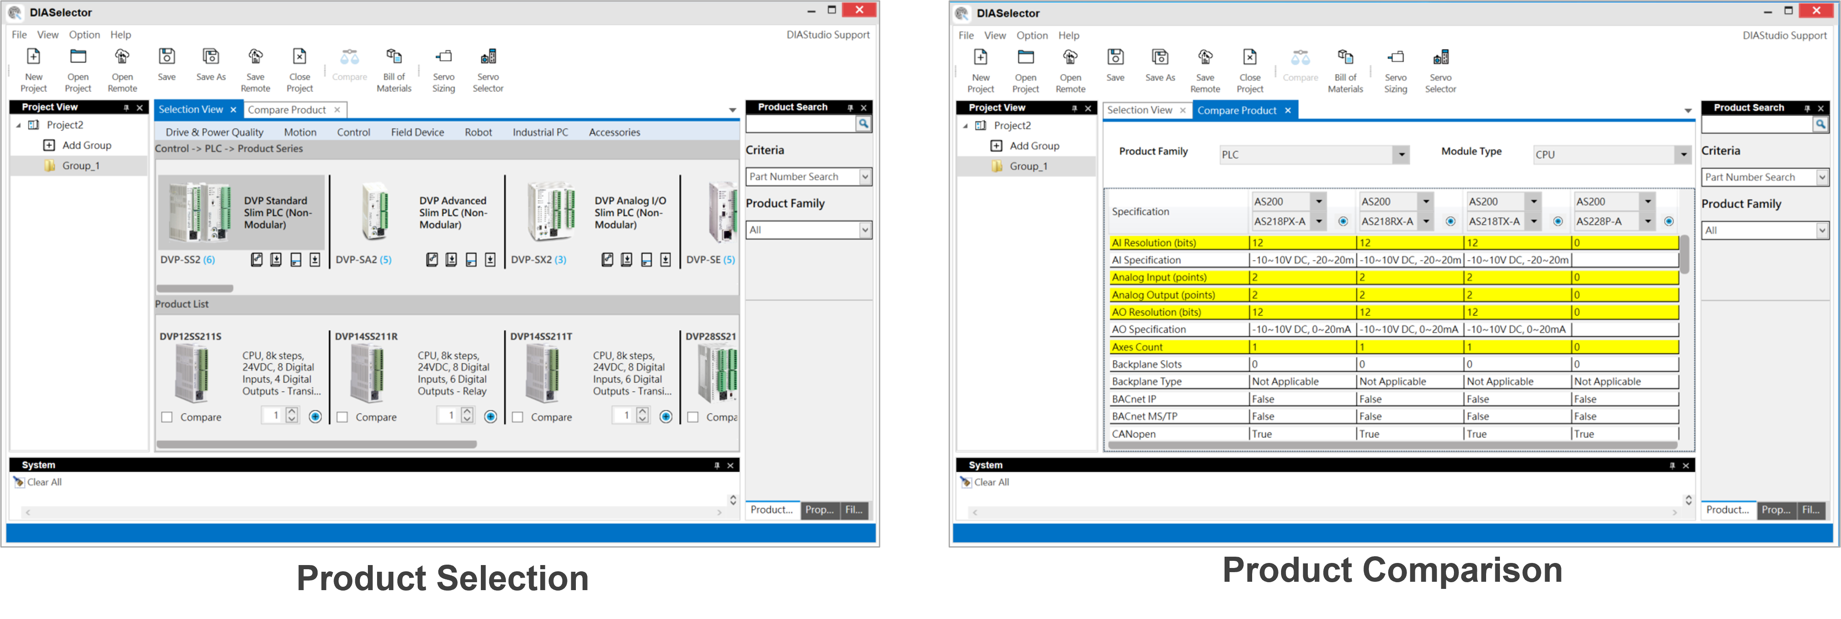Click Add Group in left Project View
The width and height of the screenshot is (1841, 619).
[87, 145]
